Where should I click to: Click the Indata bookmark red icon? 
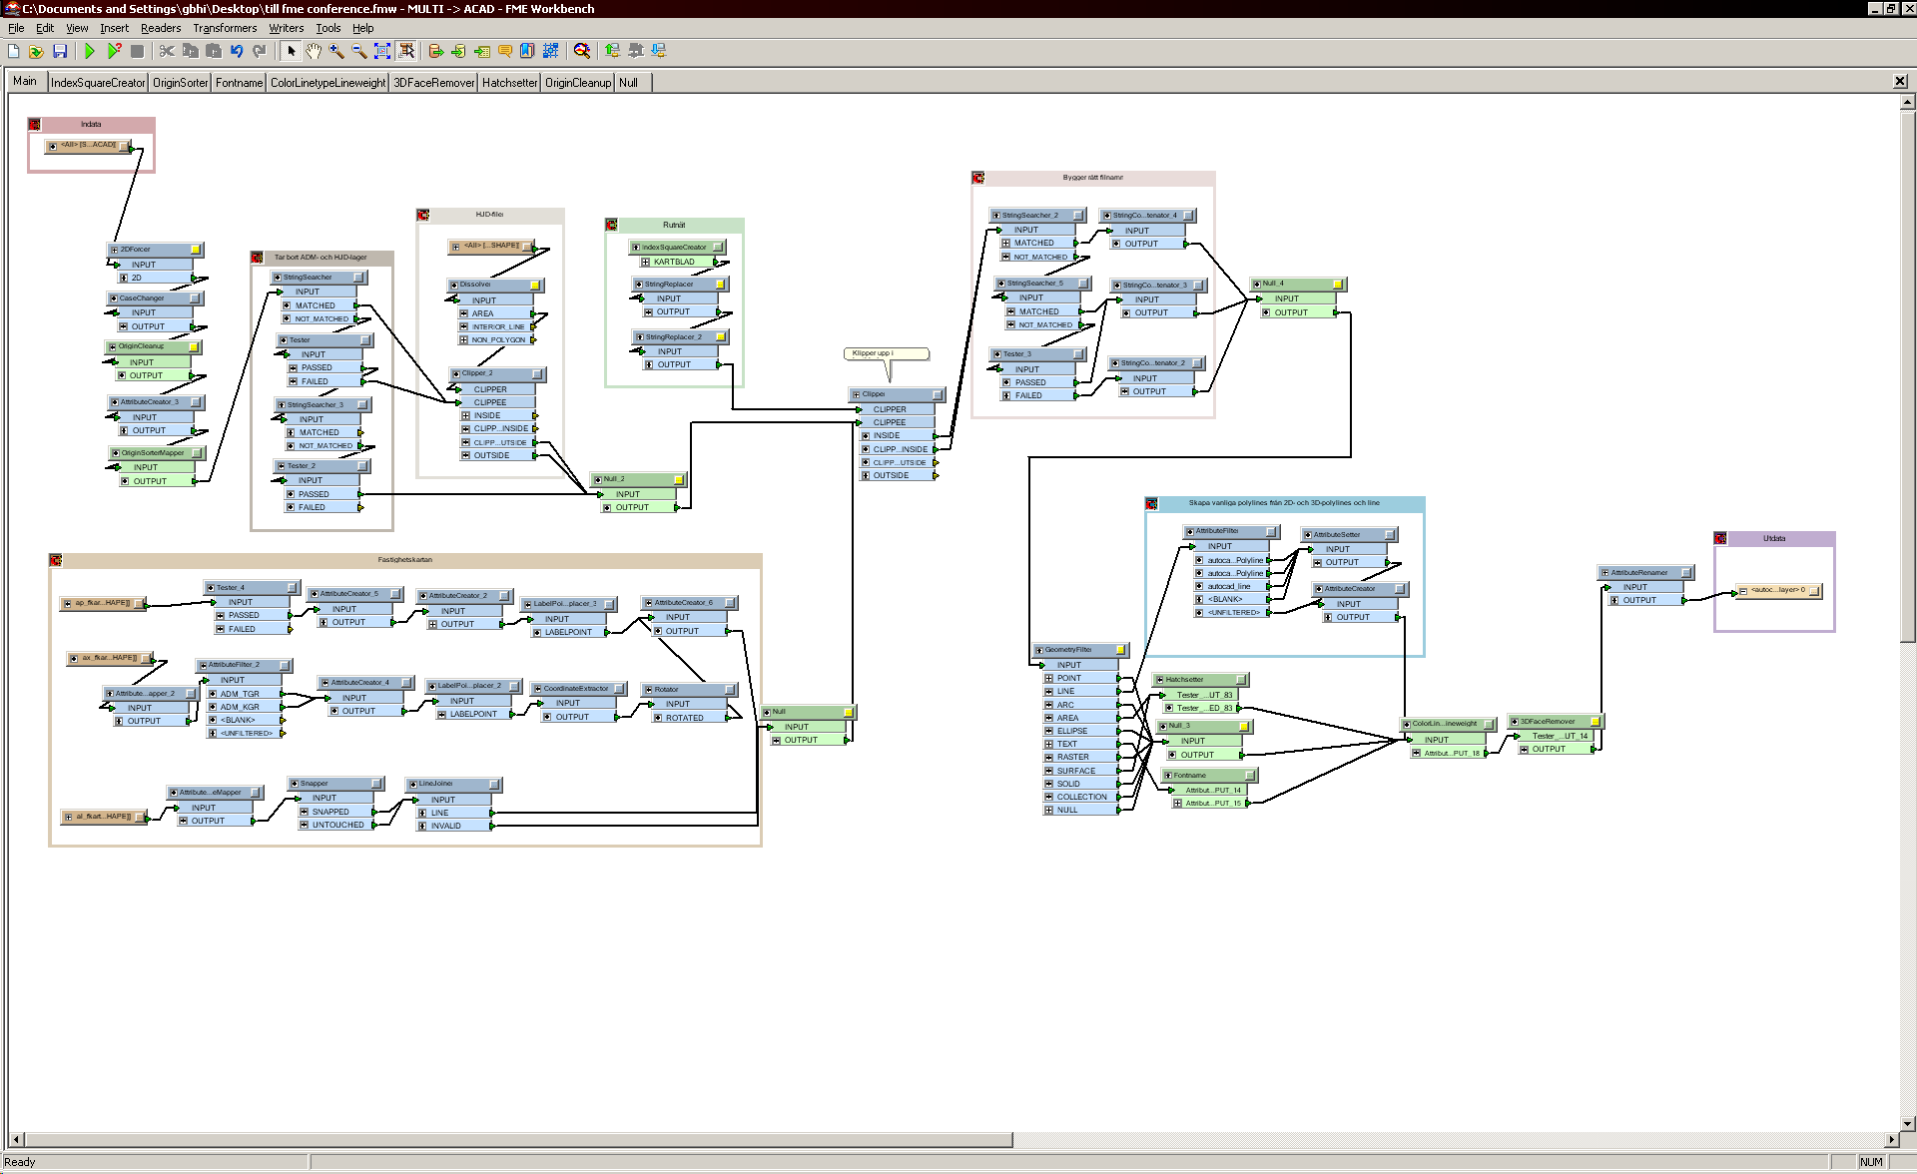coord(34,125)
